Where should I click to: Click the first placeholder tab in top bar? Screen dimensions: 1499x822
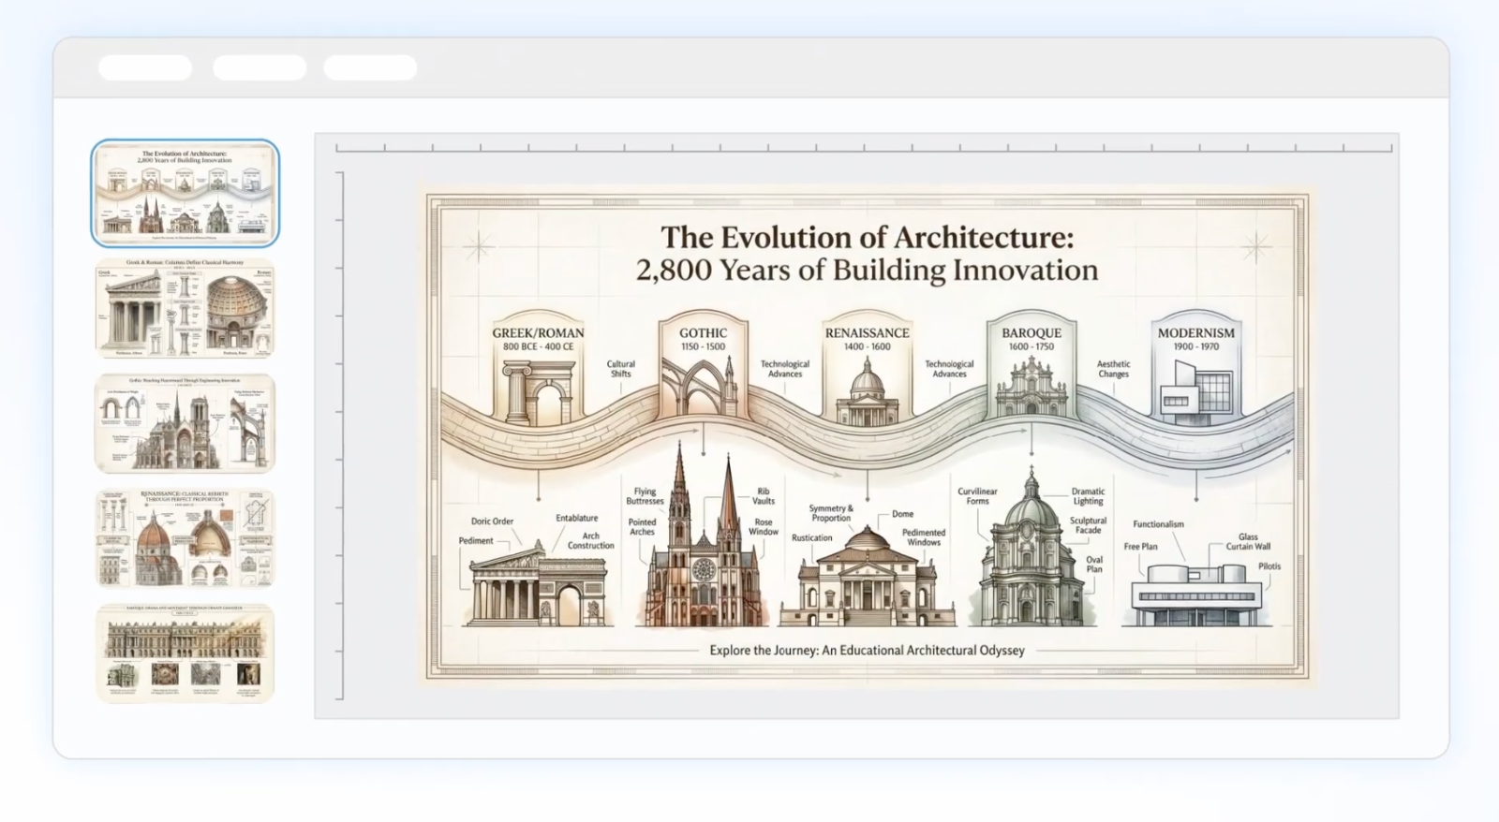(x=145, y=67)
